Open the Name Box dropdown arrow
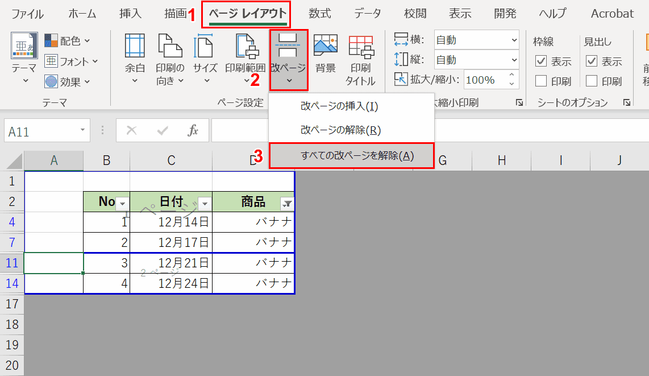Image resolution: width=649 pixels, height=376 pixels. tap(82, 130)
